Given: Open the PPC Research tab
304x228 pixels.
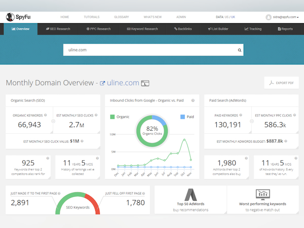Looking at the screenshot, I should point(98,29).
